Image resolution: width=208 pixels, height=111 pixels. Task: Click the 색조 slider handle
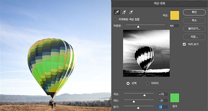[x=144, y=95]
